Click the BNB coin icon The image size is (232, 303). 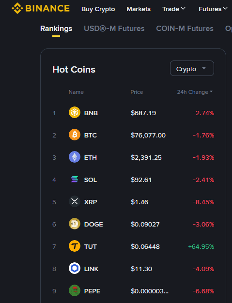tap(75, 112)
